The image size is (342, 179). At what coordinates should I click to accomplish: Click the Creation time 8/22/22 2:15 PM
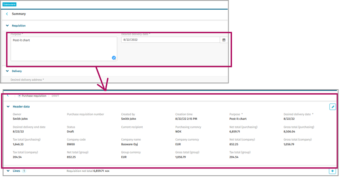[x=186, y=119]
